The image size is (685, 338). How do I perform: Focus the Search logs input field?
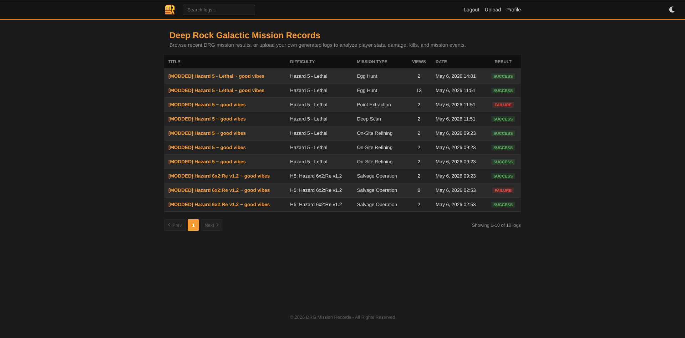pos(219,10)
